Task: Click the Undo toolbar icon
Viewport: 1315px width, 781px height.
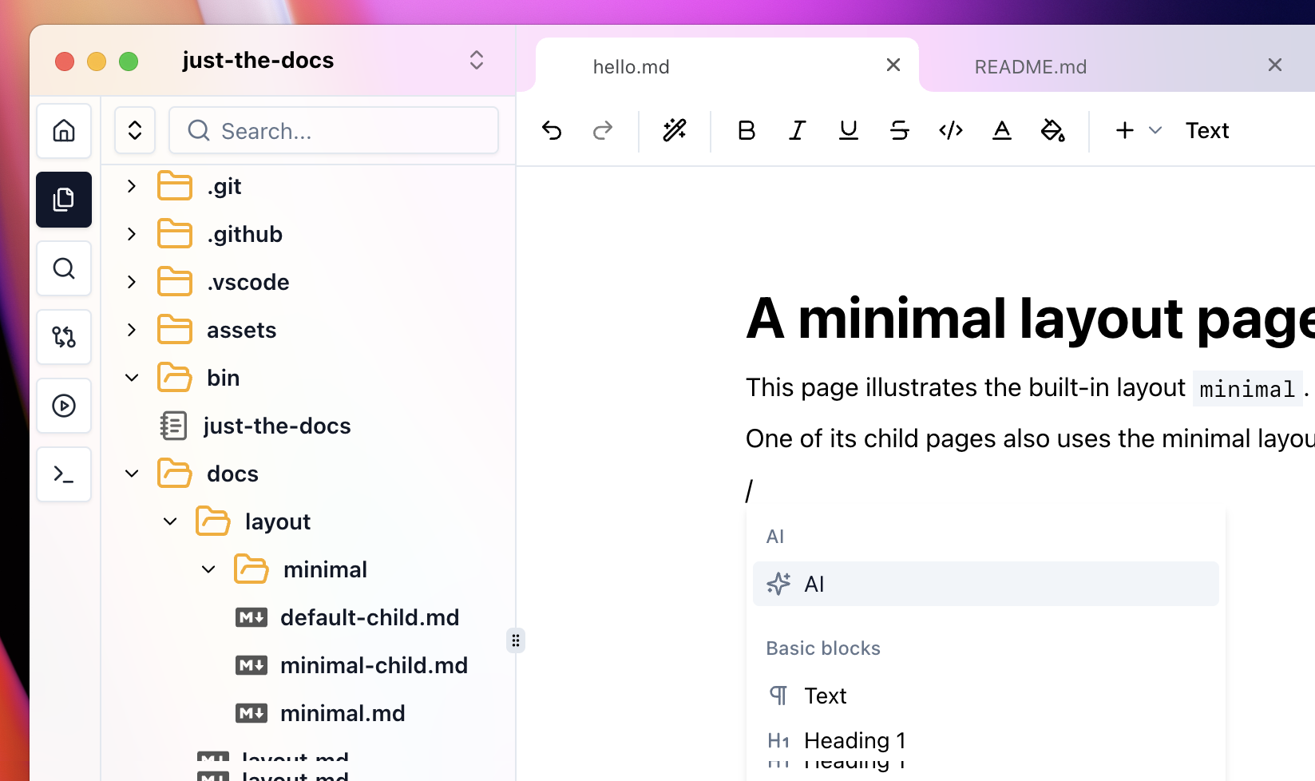Action: (x=552, y=130)
